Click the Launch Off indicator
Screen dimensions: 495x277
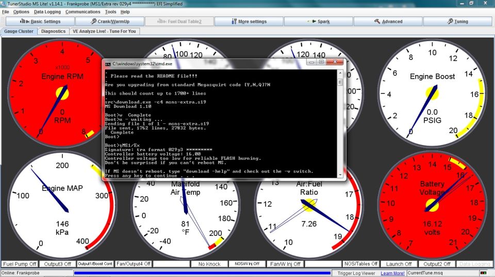point(399,264)
